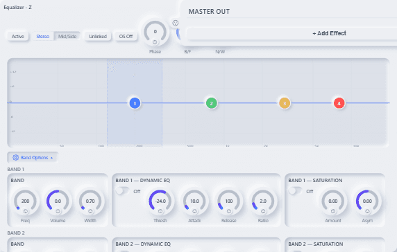Click the Band 1 Width knob showing 0.70
This screenshot has height=252, width=397.
[x=90, y=201]
